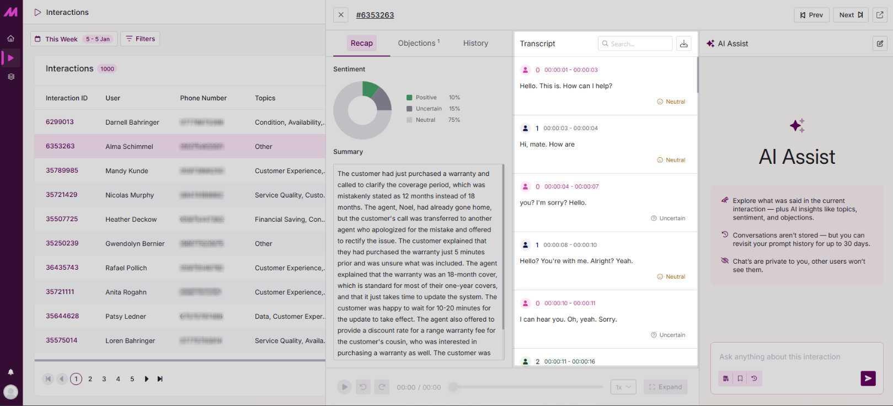This screenshot has height=406, width=893.
Task: Click the audio progress slider
Action: (528, 387)
